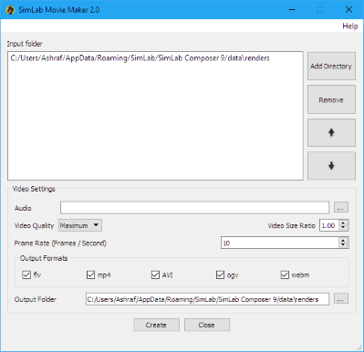This screenshot has width=364, height=352.
Task: Disable the AVI output format
Action: (155, 275)
